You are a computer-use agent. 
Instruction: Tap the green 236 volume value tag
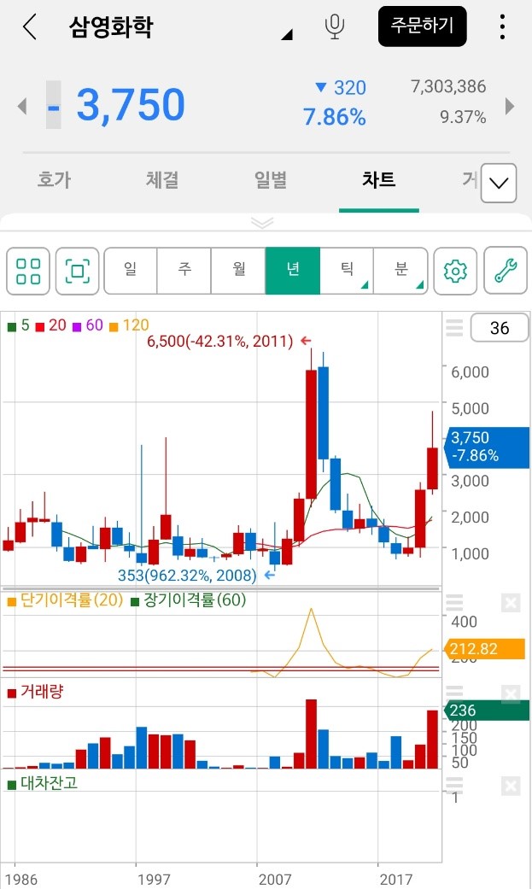(x=488, y=711)
